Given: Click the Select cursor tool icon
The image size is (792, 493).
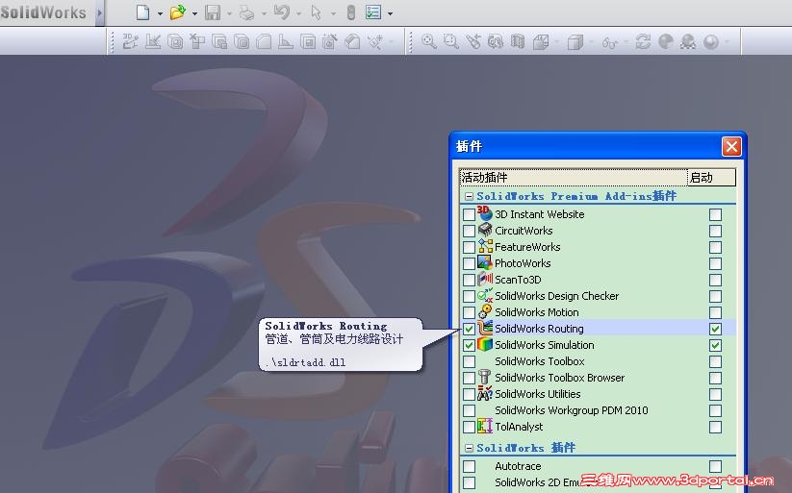Looking at the screenshot, I should pyautogui.click(x=317, y=12).
